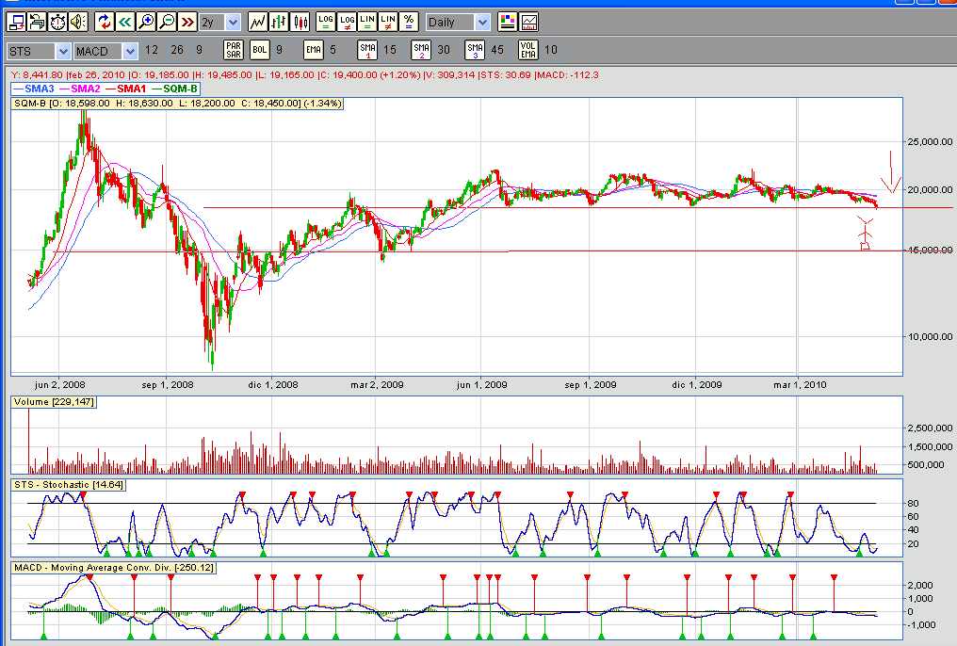Click the stopwatch timer icon
The width and height of the screenshot is (957, 646).
(x=58, y=21)
